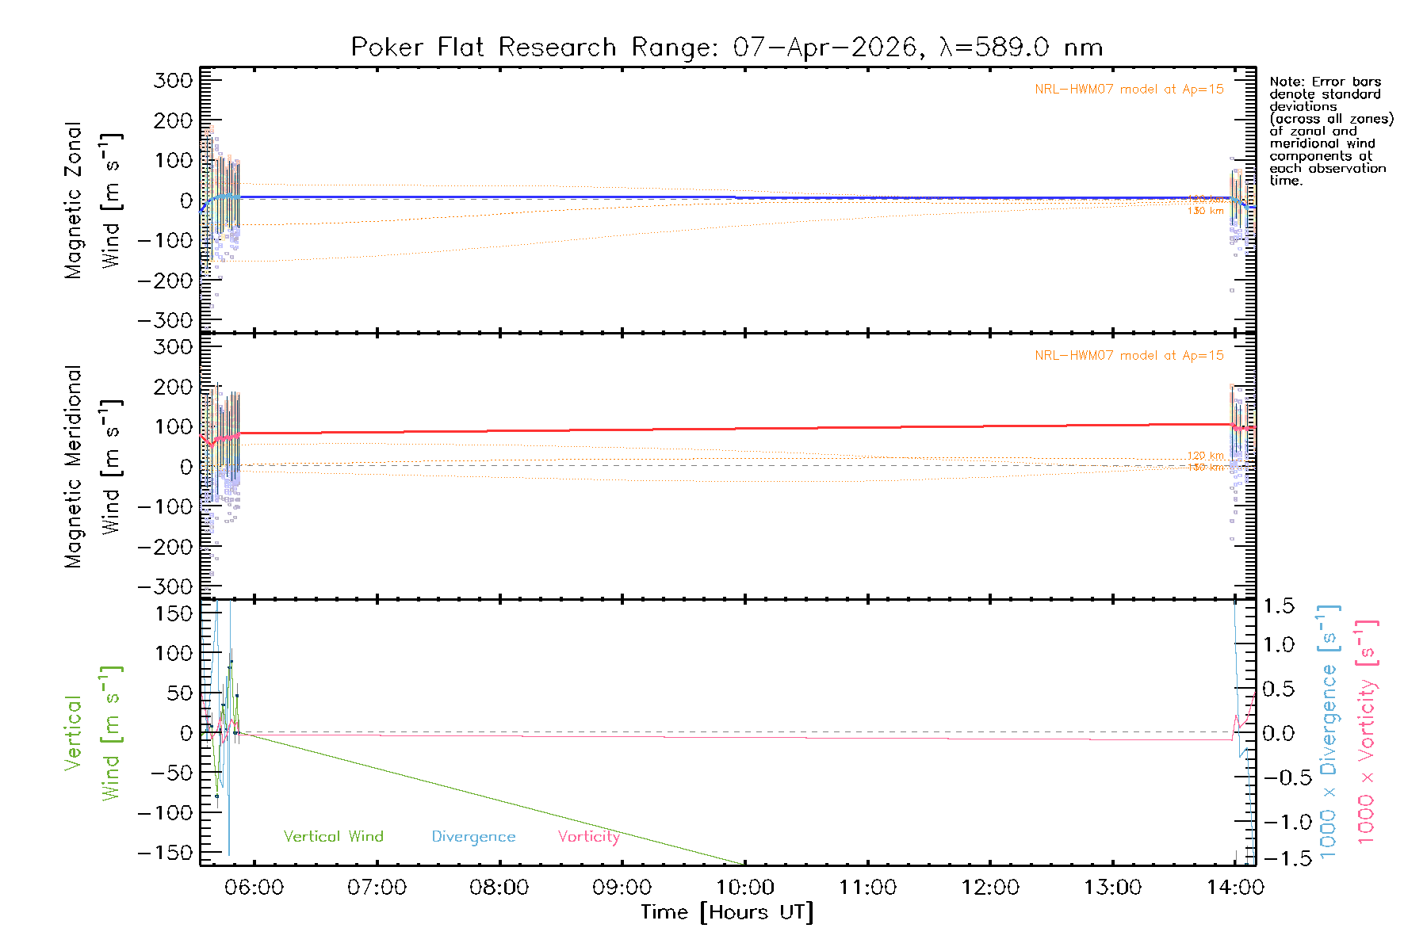The image size is (1427, 951).
Task: Click the green 'Vertical Wind' legend label
Action: click(x=333, y=837)
